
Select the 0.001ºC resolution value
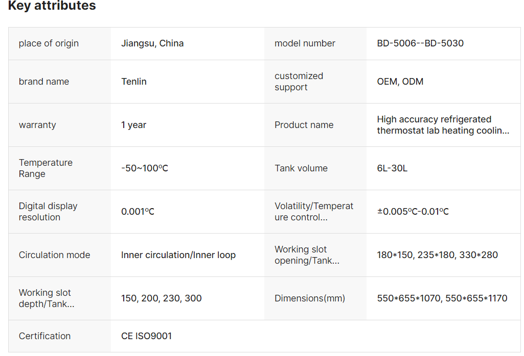(138, 212)
